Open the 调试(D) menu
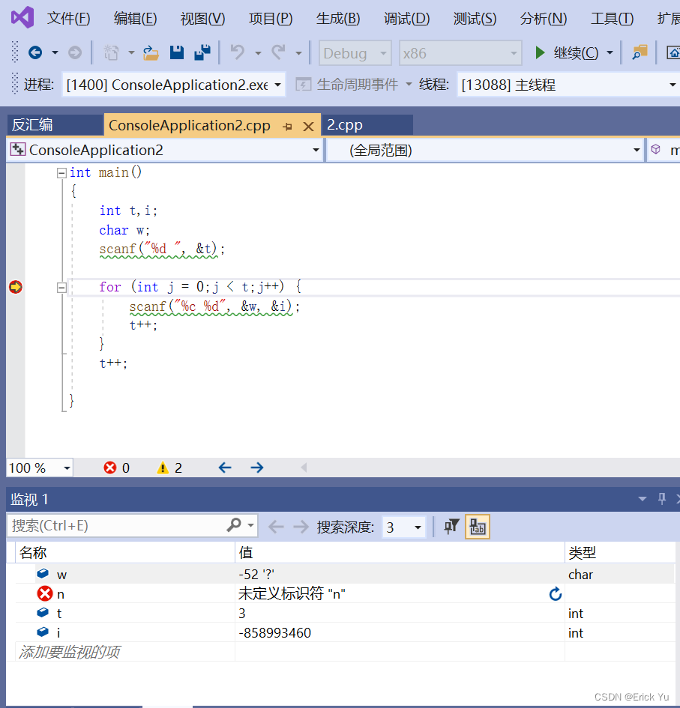This screenshot has width=680, height=708. click(406, 19)
